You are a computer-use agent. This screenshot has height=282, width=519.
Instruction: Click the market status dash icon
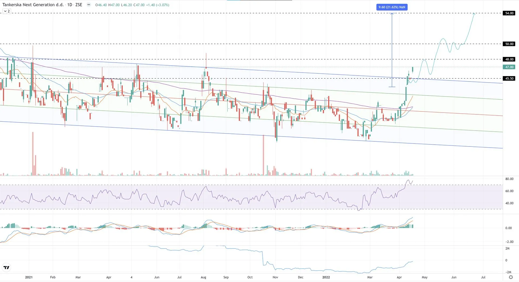pos(88,5)
